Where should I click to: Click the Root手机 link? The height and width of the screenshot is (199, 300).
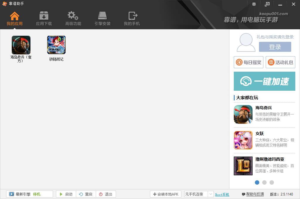(222, 195)
